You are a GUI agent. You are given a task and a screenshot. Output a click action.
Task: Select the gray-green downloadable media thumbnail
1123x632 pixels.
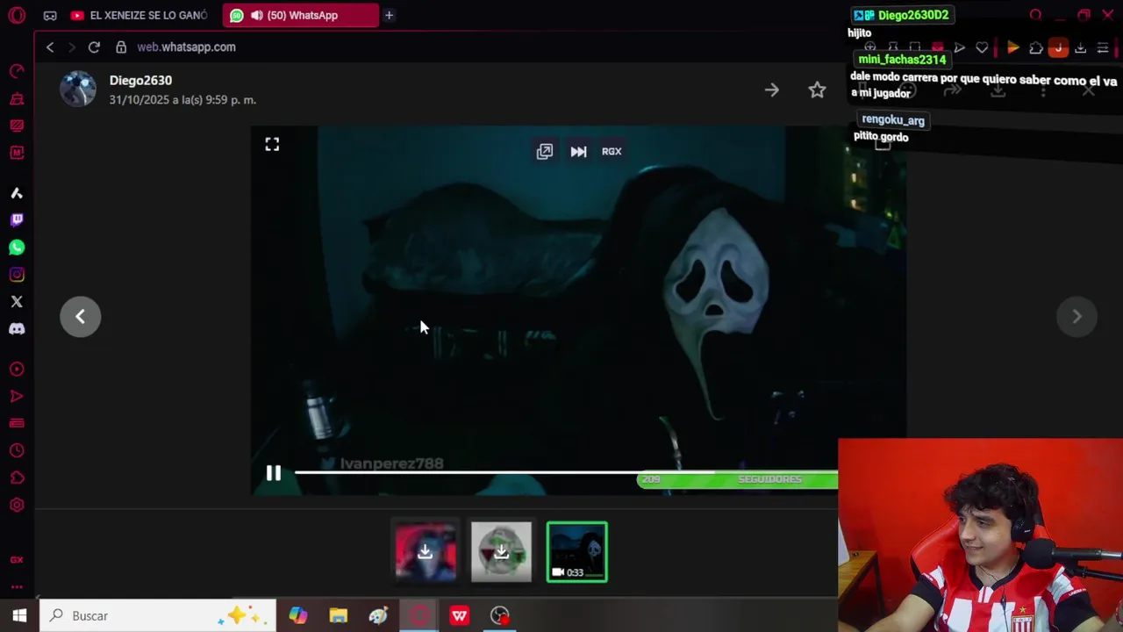(x=501, y=552)
